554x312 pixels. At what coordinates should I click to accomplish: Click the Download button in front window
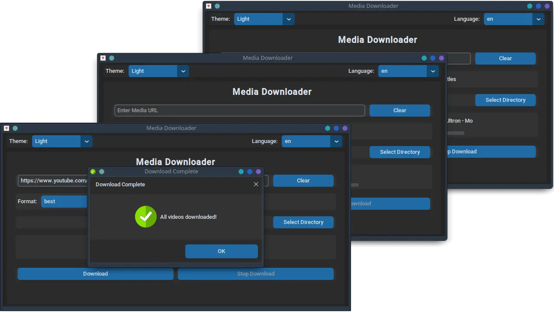tap(95, 274)
